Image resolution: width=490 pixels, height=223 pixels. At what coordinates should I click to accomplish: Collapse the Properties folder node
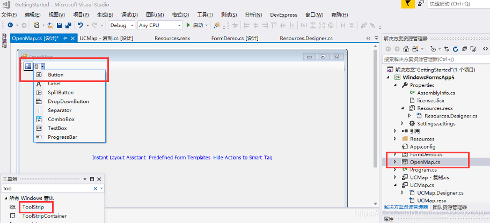(395, 85)
